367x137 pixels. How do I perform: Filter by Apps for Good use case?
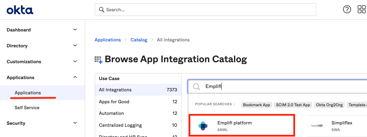114,102
